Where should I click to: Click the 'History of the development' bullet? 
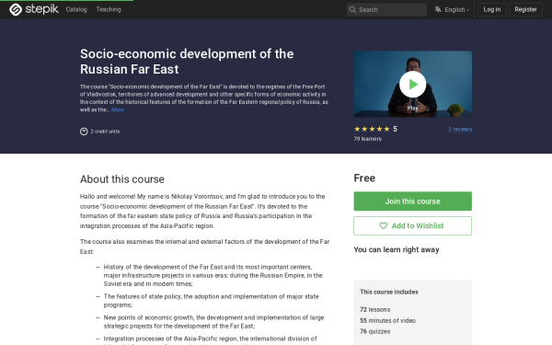click(x=213, y=275)
